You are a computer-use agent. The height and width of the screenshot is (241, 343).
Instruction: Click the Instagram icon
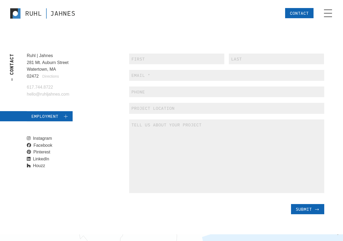29,138
